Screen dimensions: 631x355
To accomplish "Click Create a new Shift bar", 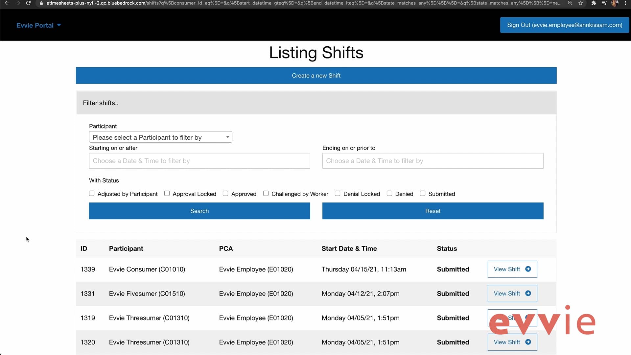I will (316, 76).
